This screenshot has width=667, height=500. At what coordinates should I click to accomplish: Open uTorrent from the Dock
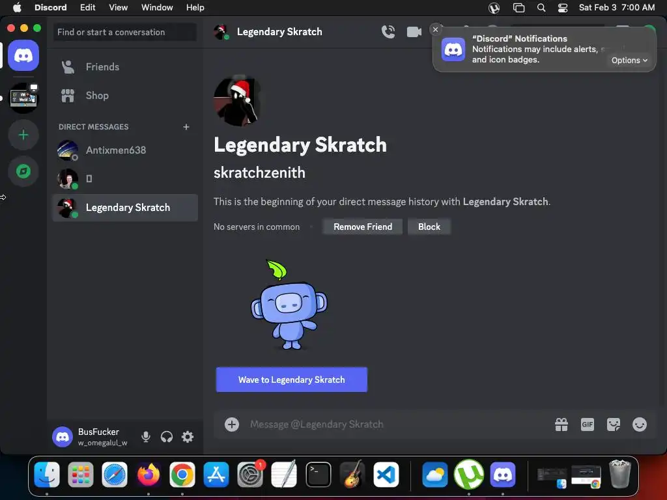point(469,475)
